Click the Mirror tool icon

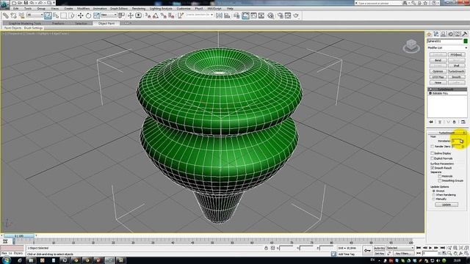click(219, 15)
